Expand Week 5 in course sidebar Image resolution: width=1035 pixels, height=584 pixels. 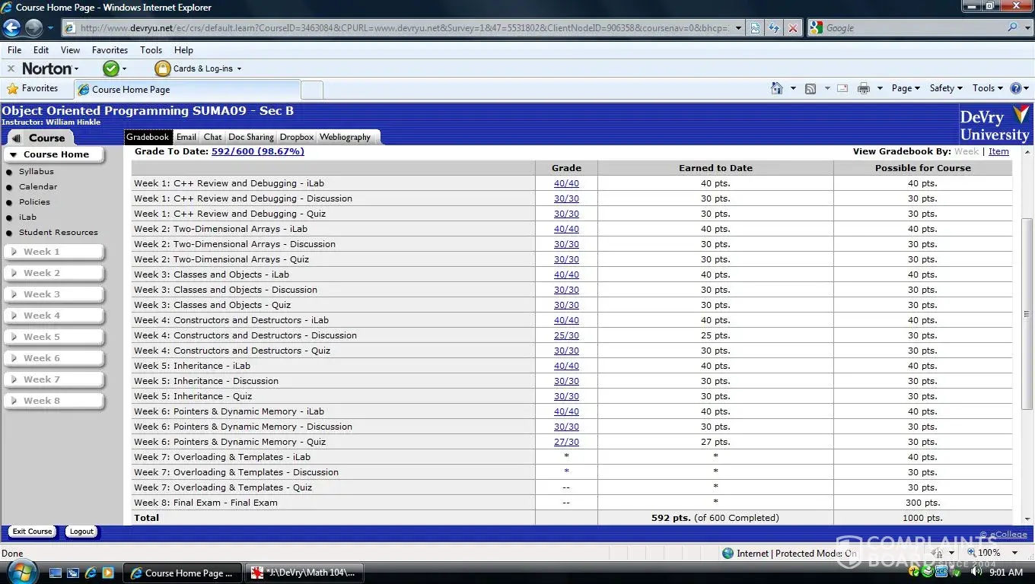[53, 337]
